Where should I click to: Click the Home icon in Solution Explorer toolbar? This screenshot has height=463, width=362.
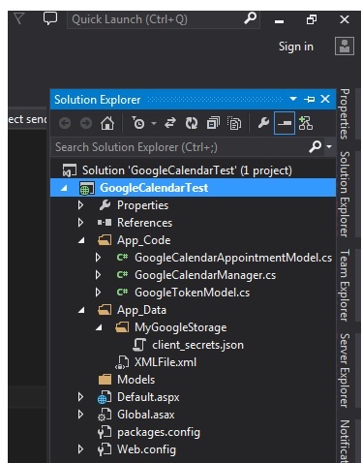(107, 123)
